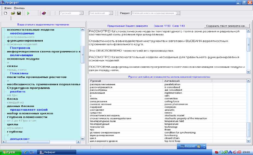253x155 pixels.
Task: Click the language bar help icon
Action: pyautogui.click(x=199, y=146)
